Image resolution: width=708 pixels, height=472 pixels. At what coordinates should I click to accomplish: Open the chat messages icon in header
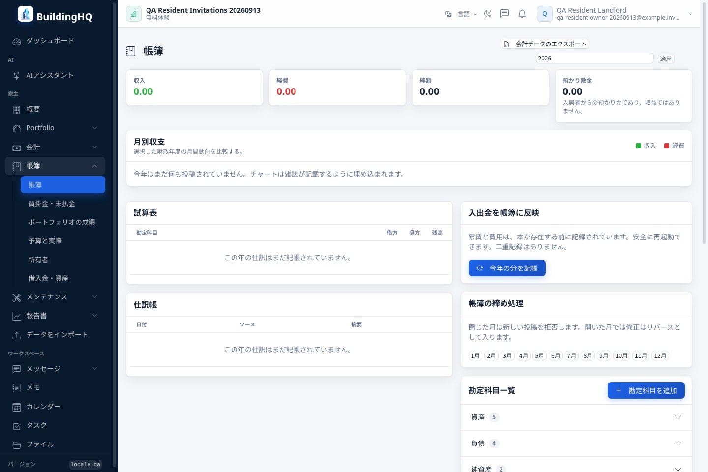[x=504, y=14]
